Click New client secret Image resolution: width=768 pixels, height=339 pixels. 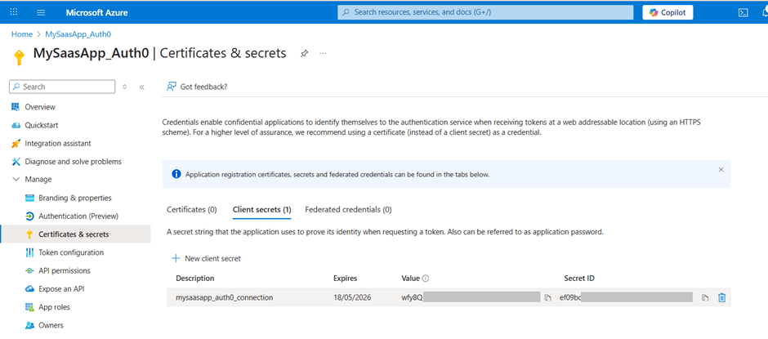[x=206, y=258]
